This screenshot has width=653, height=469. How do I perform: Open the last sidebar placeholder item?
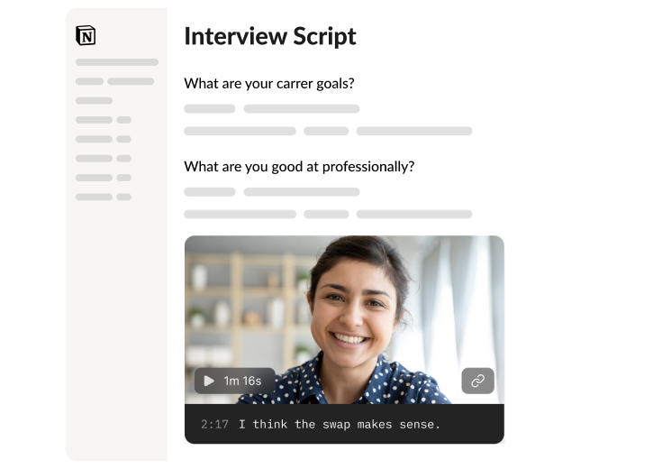pyautogui.click(x=104, y=197)
